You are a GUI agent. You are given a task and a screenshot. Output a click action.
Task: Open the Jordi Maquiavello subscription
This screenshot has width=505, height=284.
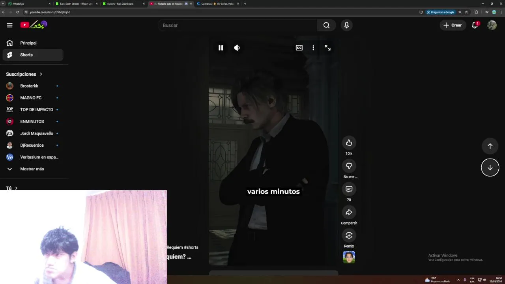coord(33,133)
